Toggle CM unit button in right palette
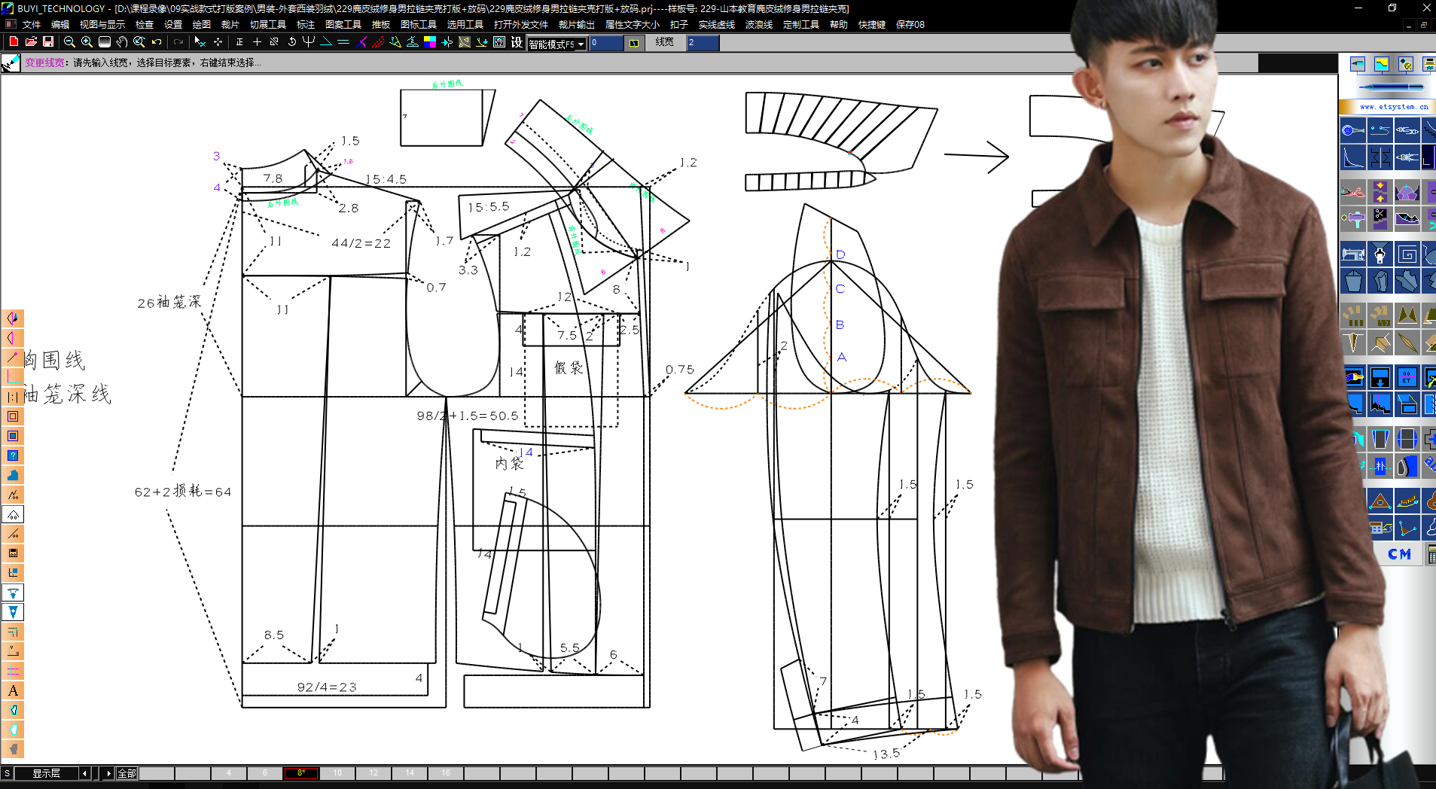This screenshot has height=789, width=1436. click(1399, 554)
